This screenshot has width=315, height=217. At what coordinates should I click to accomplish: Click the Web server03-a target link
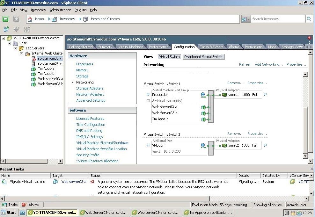click(74, 182)
